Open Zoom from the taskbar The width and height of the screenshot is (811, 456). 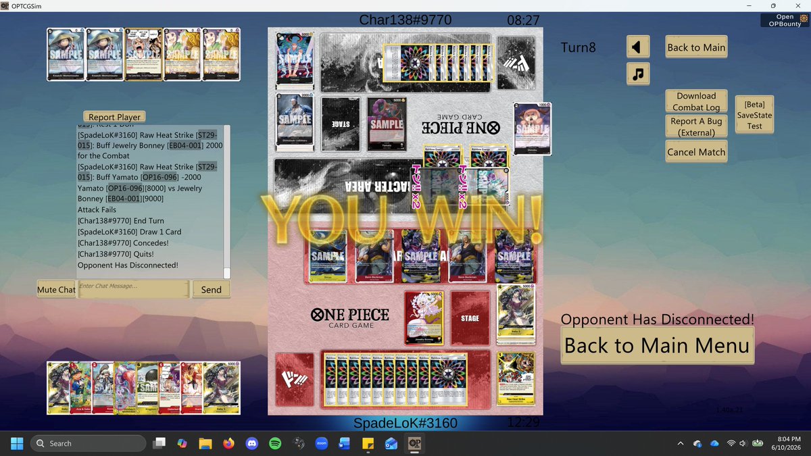321,443
